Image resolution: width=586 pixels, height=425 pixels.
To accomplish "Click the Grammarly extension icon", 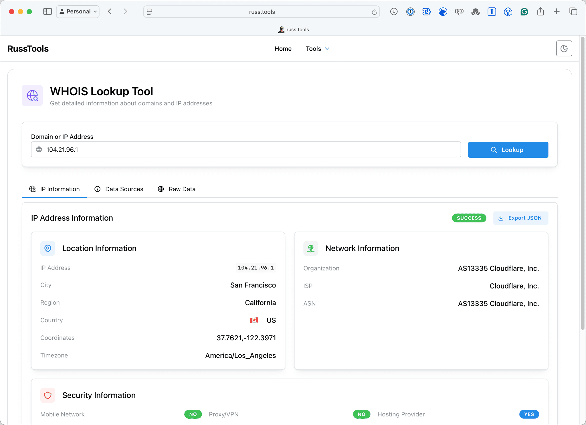I will 524,11.
